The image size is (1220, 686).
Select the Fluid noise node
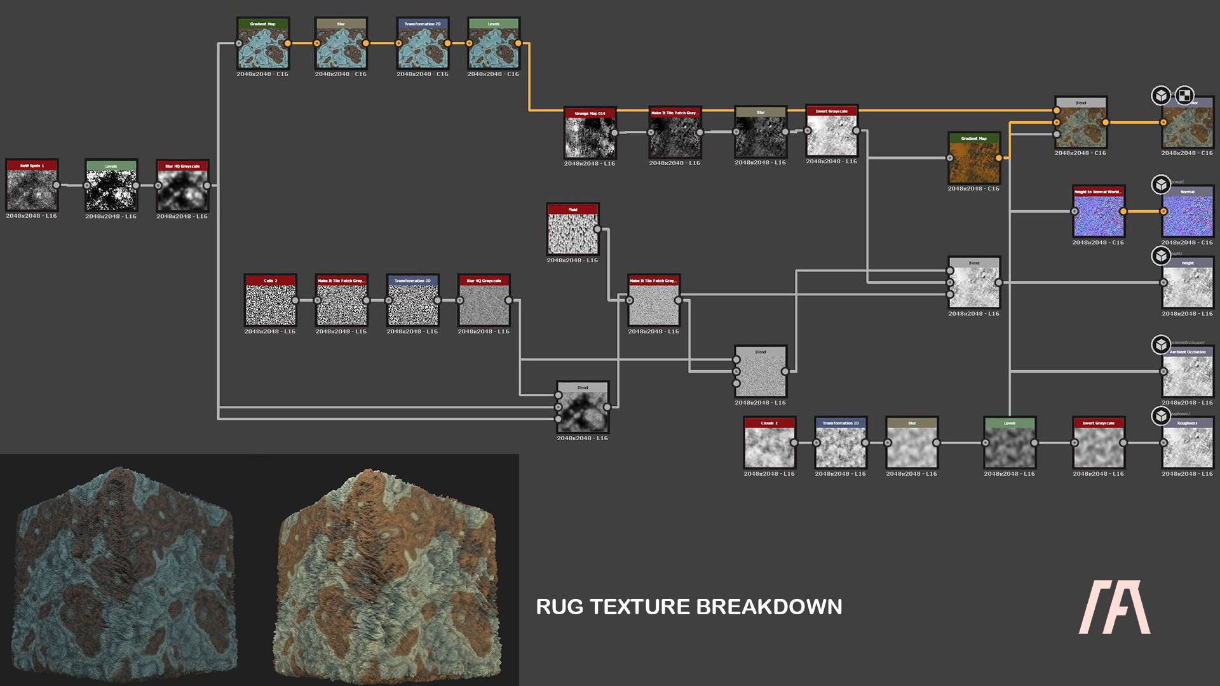point(573,232)
